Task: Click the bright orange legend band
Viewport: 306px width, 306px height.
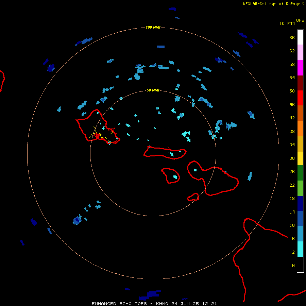Action: tap(300, 129)
